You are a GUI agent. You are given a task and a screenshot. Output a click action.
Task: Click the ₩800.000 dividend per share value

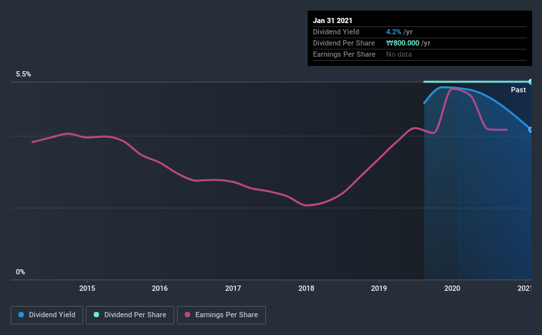point(403,43)
